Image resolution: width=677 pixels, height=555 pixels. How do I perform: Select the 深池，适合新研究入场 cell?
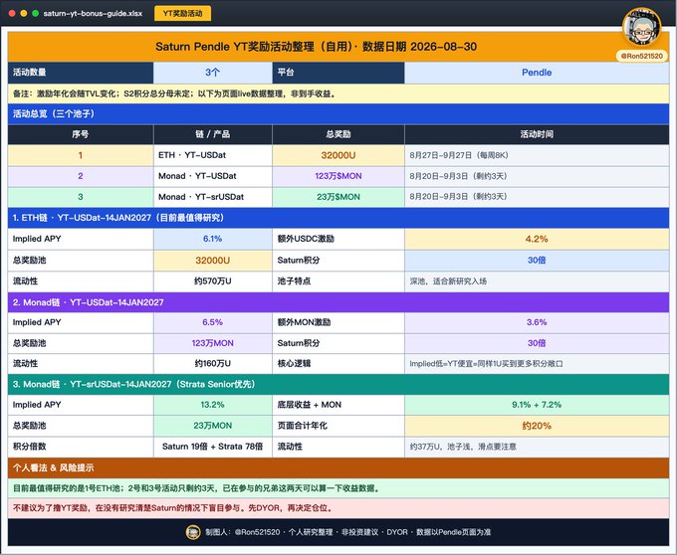[537, 281]
